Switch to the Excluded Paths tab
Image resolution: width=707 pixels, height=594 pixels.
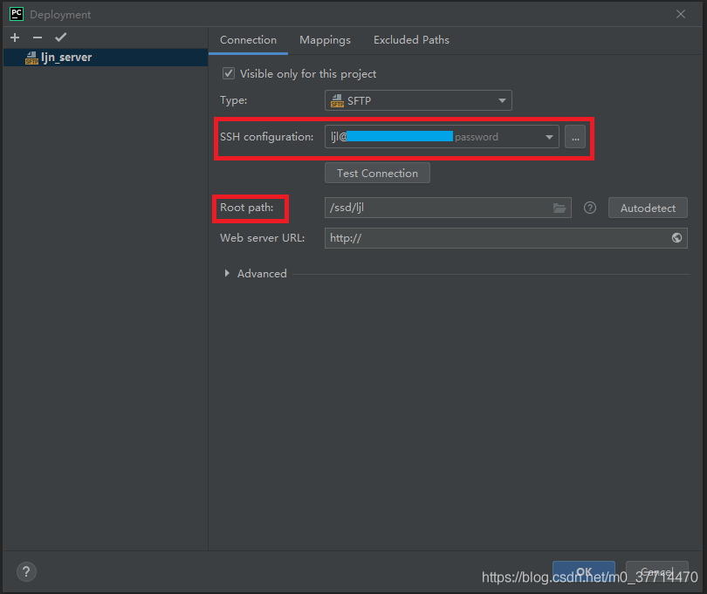[x=411, y=40]
